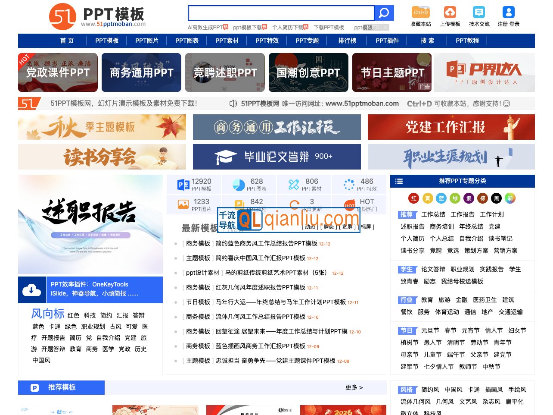Image resolution: width=553 pixels, height=415 pixels.
Task: Open 技术交流 via the chat bubble icon
Action: pos(479,13)
